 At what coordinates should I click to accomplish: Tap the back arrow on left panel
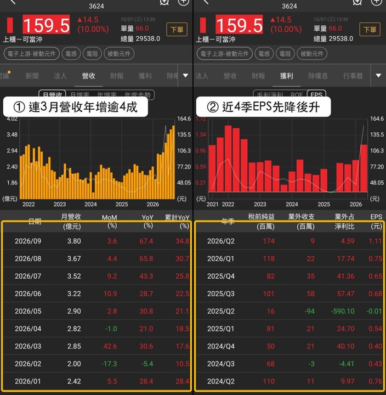(x=13, y=2)
